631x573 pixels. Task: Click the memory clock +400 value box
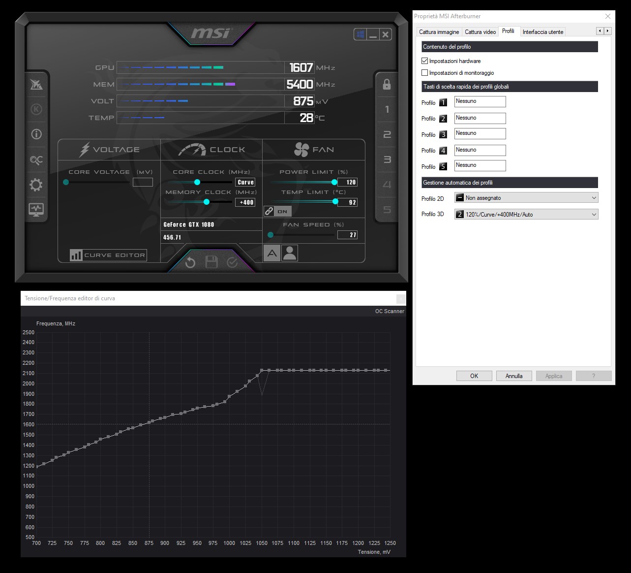tap(245, 202)
